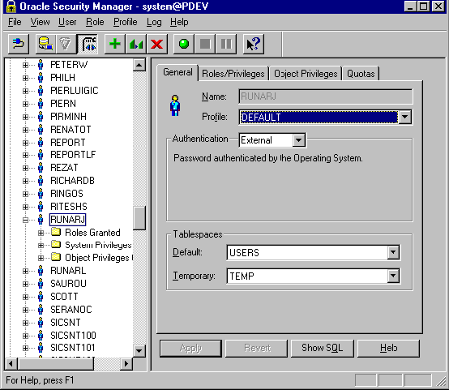Viewport: 449px width, 390px height.
Task: Click the tree's vertical scrollbar down arrow
Action: 139,350
